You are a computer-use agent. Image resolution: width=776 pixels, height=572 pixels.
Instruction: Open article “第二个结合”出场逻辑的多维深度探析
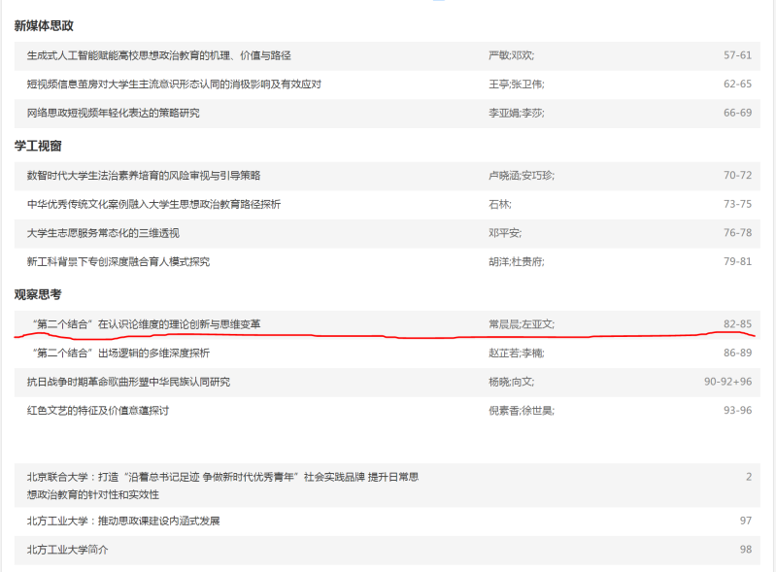pyautogui.click(x=120, y=353)
